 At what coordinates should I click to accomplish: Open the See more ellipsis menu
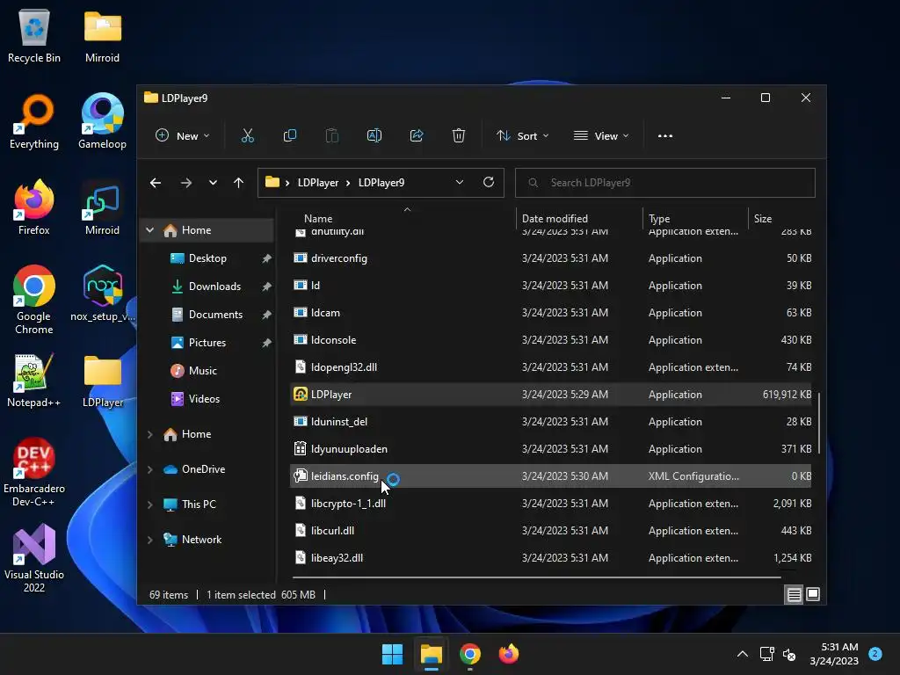tap(665, 136)
